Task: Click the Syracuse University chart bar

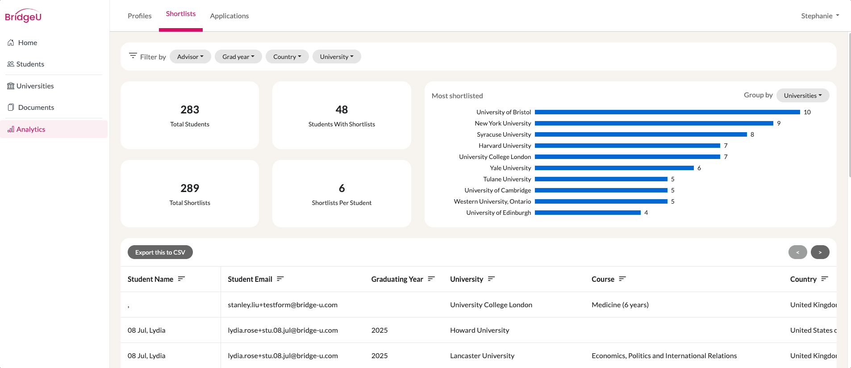Action: click(641, 134)
